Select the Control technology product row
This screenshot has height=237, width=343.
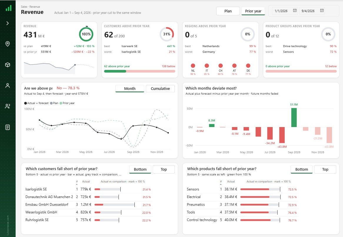pos(242,220)
